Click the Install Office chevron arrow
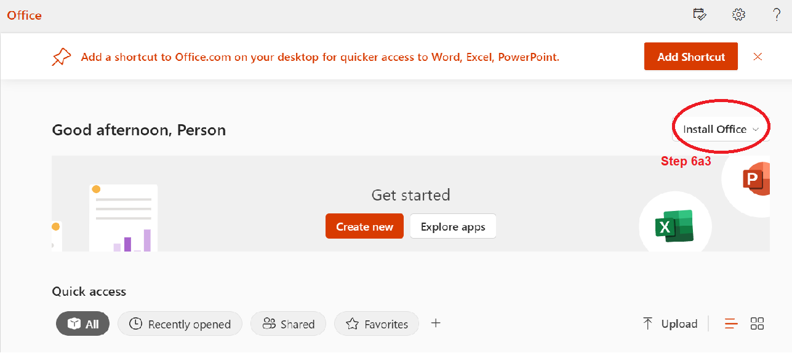Screen dimensions: 792x353 click(756, 129)
